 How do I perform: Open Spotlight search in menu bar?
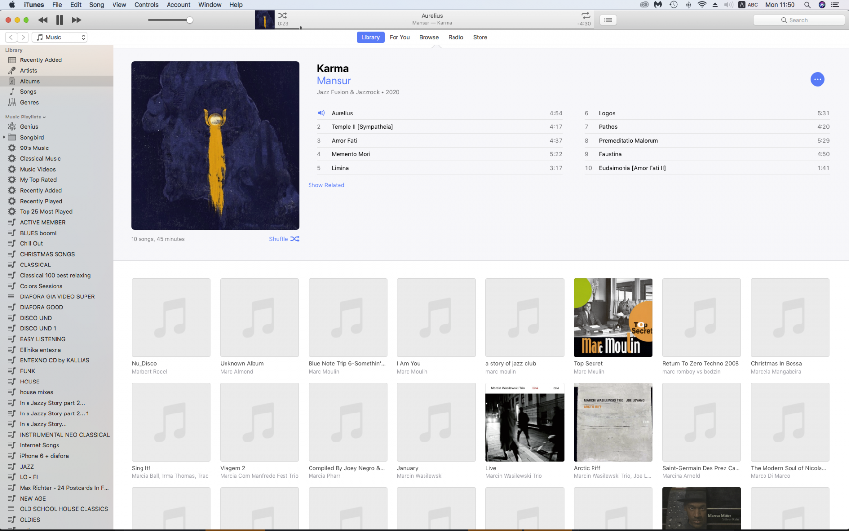click(807, 5)
